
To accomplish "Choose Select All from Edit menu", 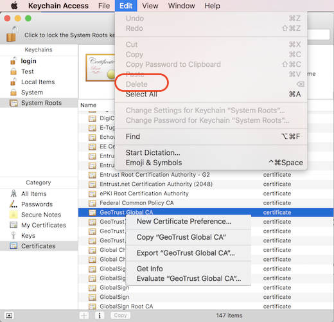I will tap(211, 94).
